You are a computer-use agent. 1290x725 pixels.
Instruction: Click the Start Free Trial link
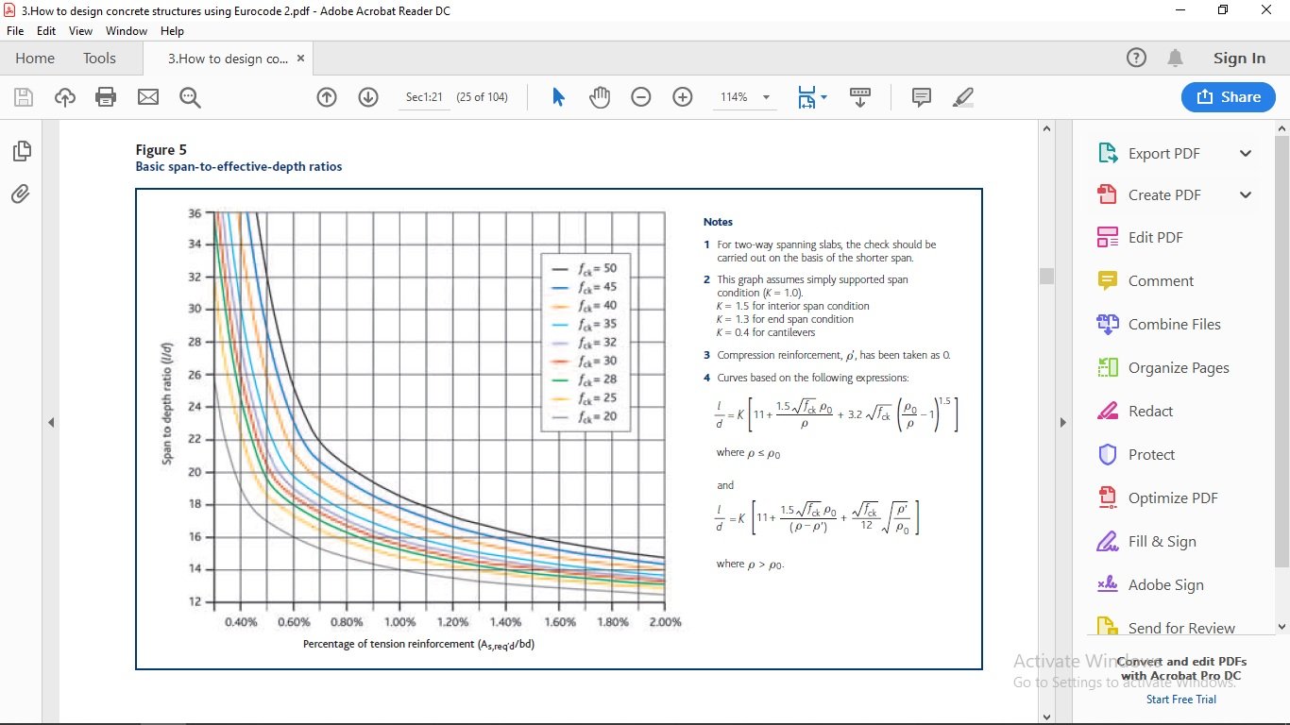coord(1180,700)
